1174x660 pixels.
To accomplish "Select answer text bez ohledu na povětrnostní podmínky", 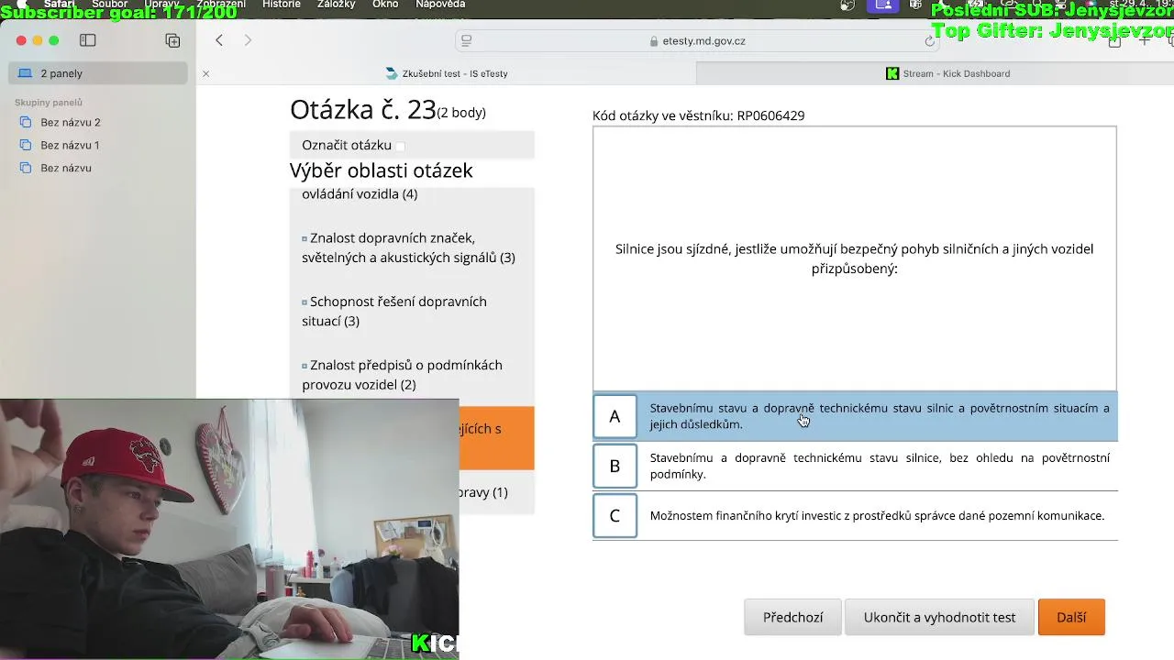I will (x=880, y=466).
